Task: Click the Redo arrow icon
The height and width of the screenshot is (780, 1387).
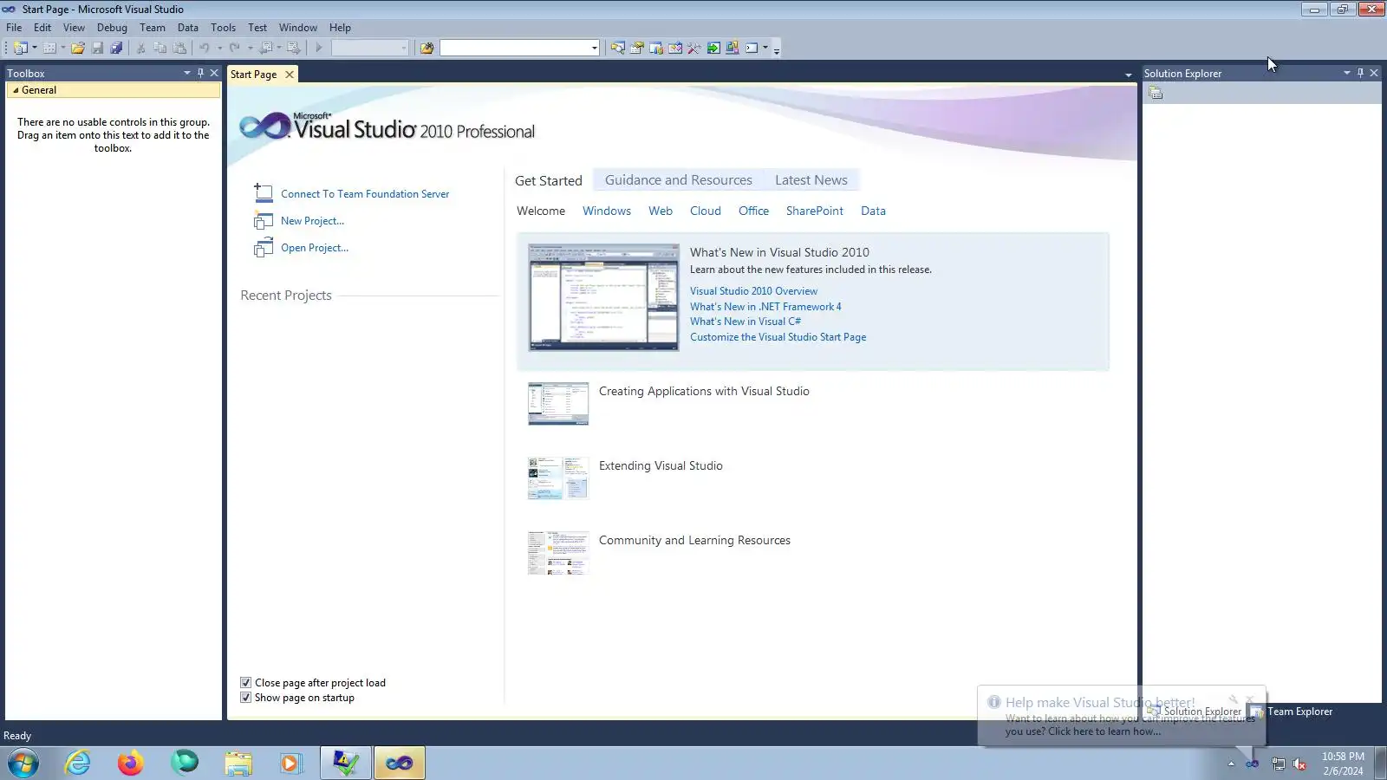Action: point(235,49)
